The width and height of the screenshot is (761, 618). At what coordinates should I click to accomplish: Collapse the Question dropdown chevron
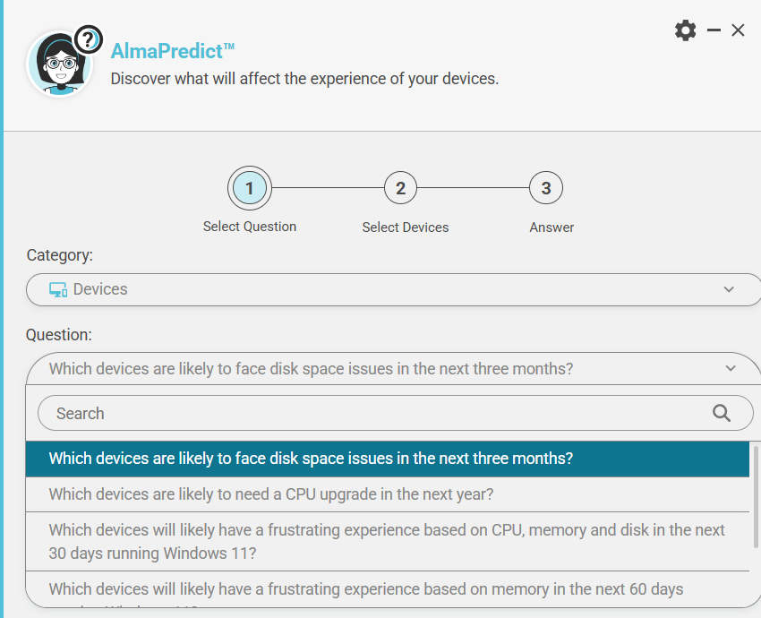[731, 368]
